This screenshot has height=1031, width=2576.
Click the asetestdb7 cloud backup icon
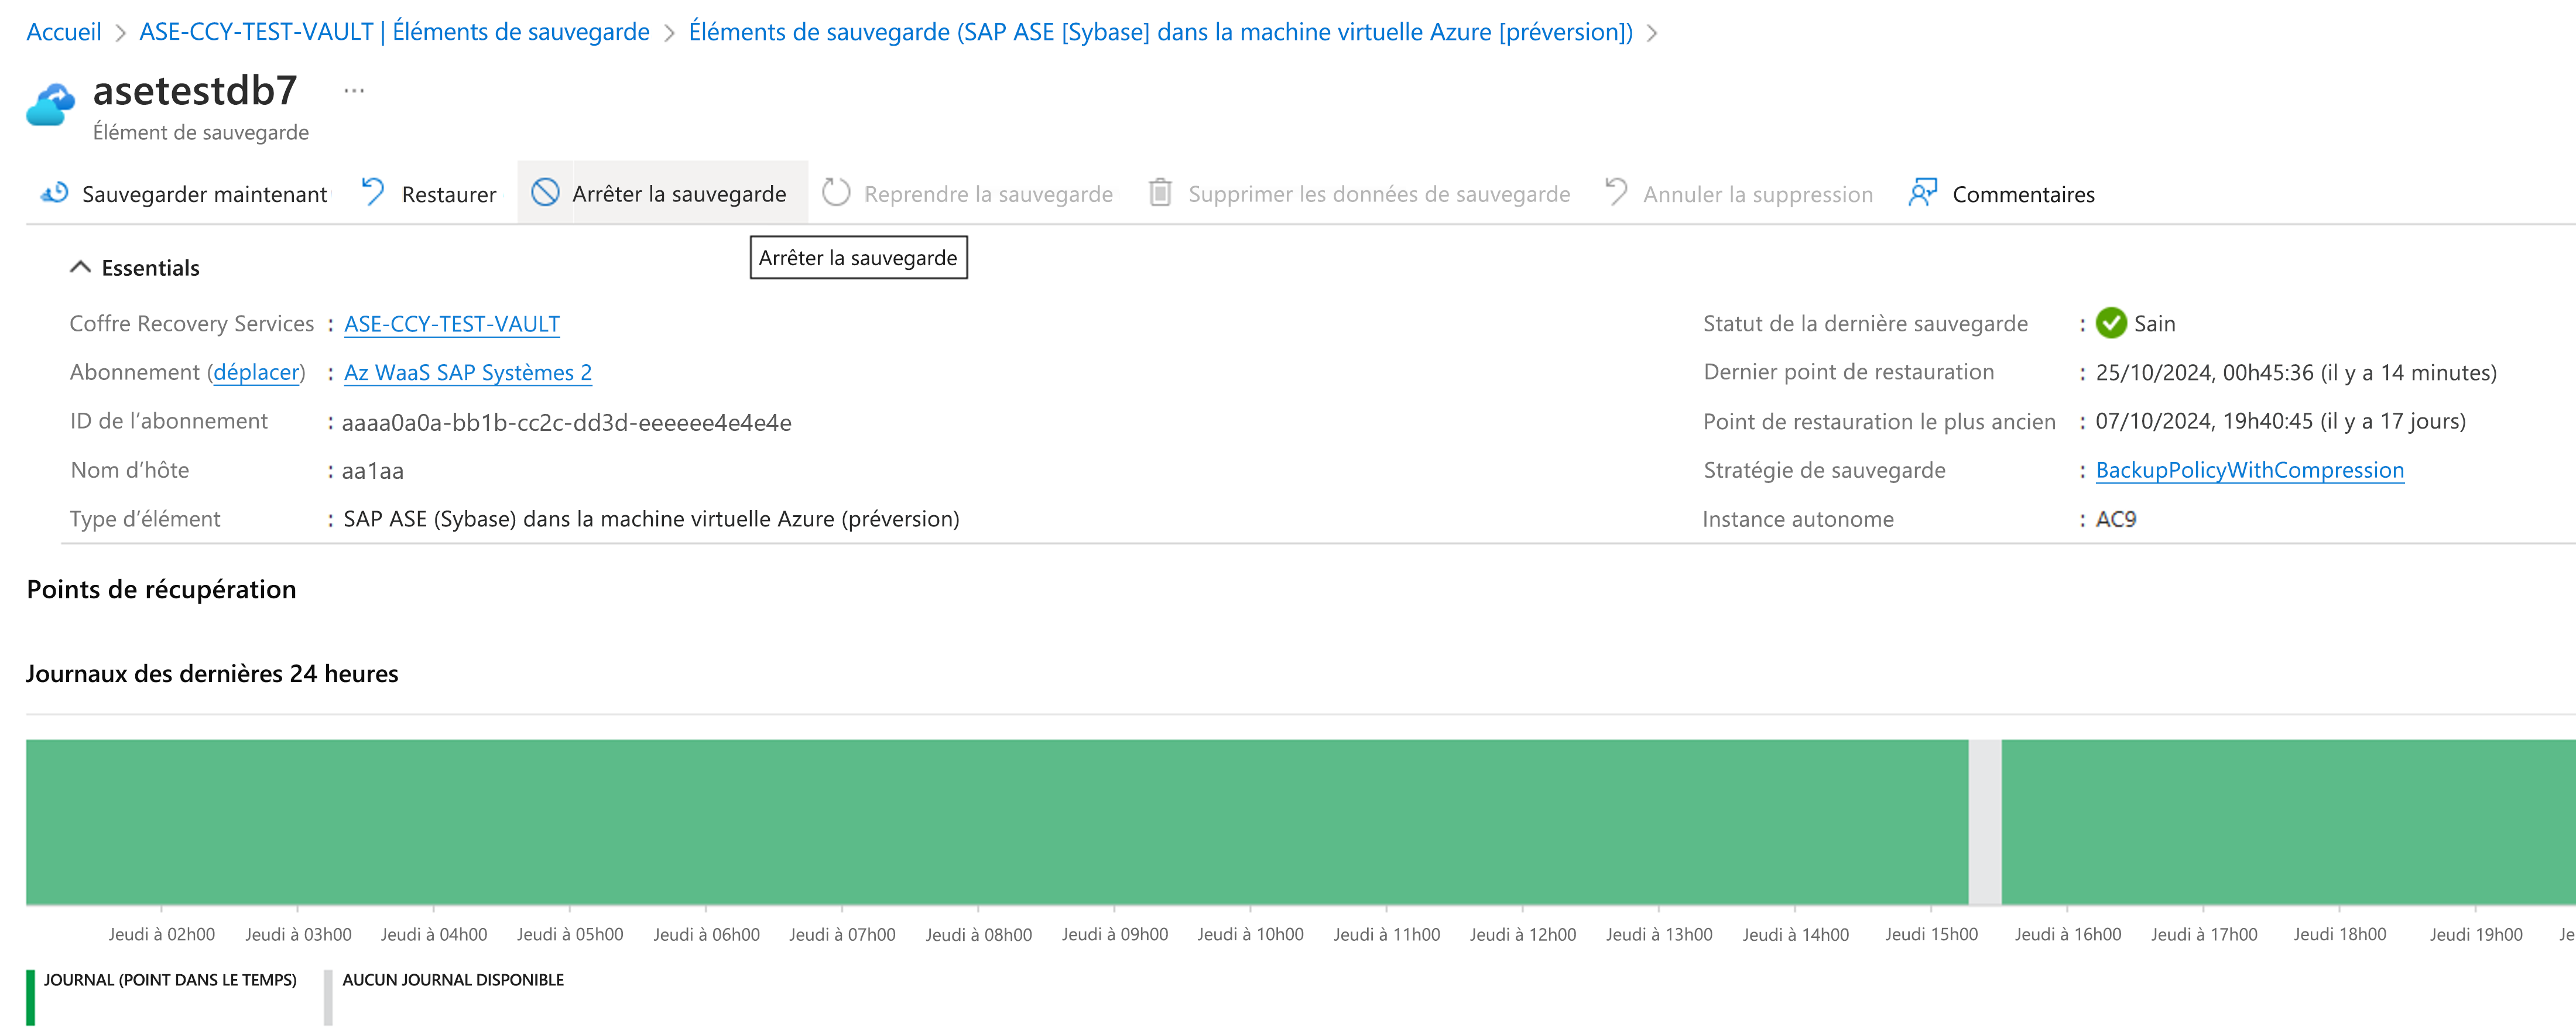[x=51, y=104]
